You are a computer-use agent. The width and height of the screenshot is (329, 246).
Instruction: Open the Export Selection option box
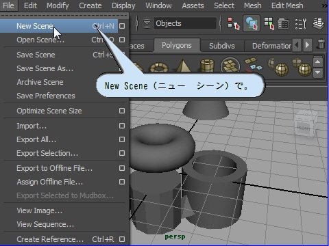[x=122, y=153]
